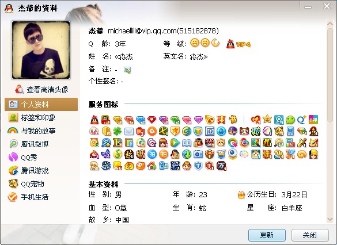The image size is (337, 245).
Task: Minimize the profile window
Action: point(308,7)
